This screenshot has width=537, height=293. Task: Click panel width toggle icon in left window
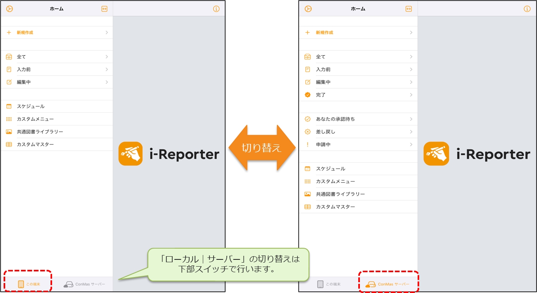[105, 9]
